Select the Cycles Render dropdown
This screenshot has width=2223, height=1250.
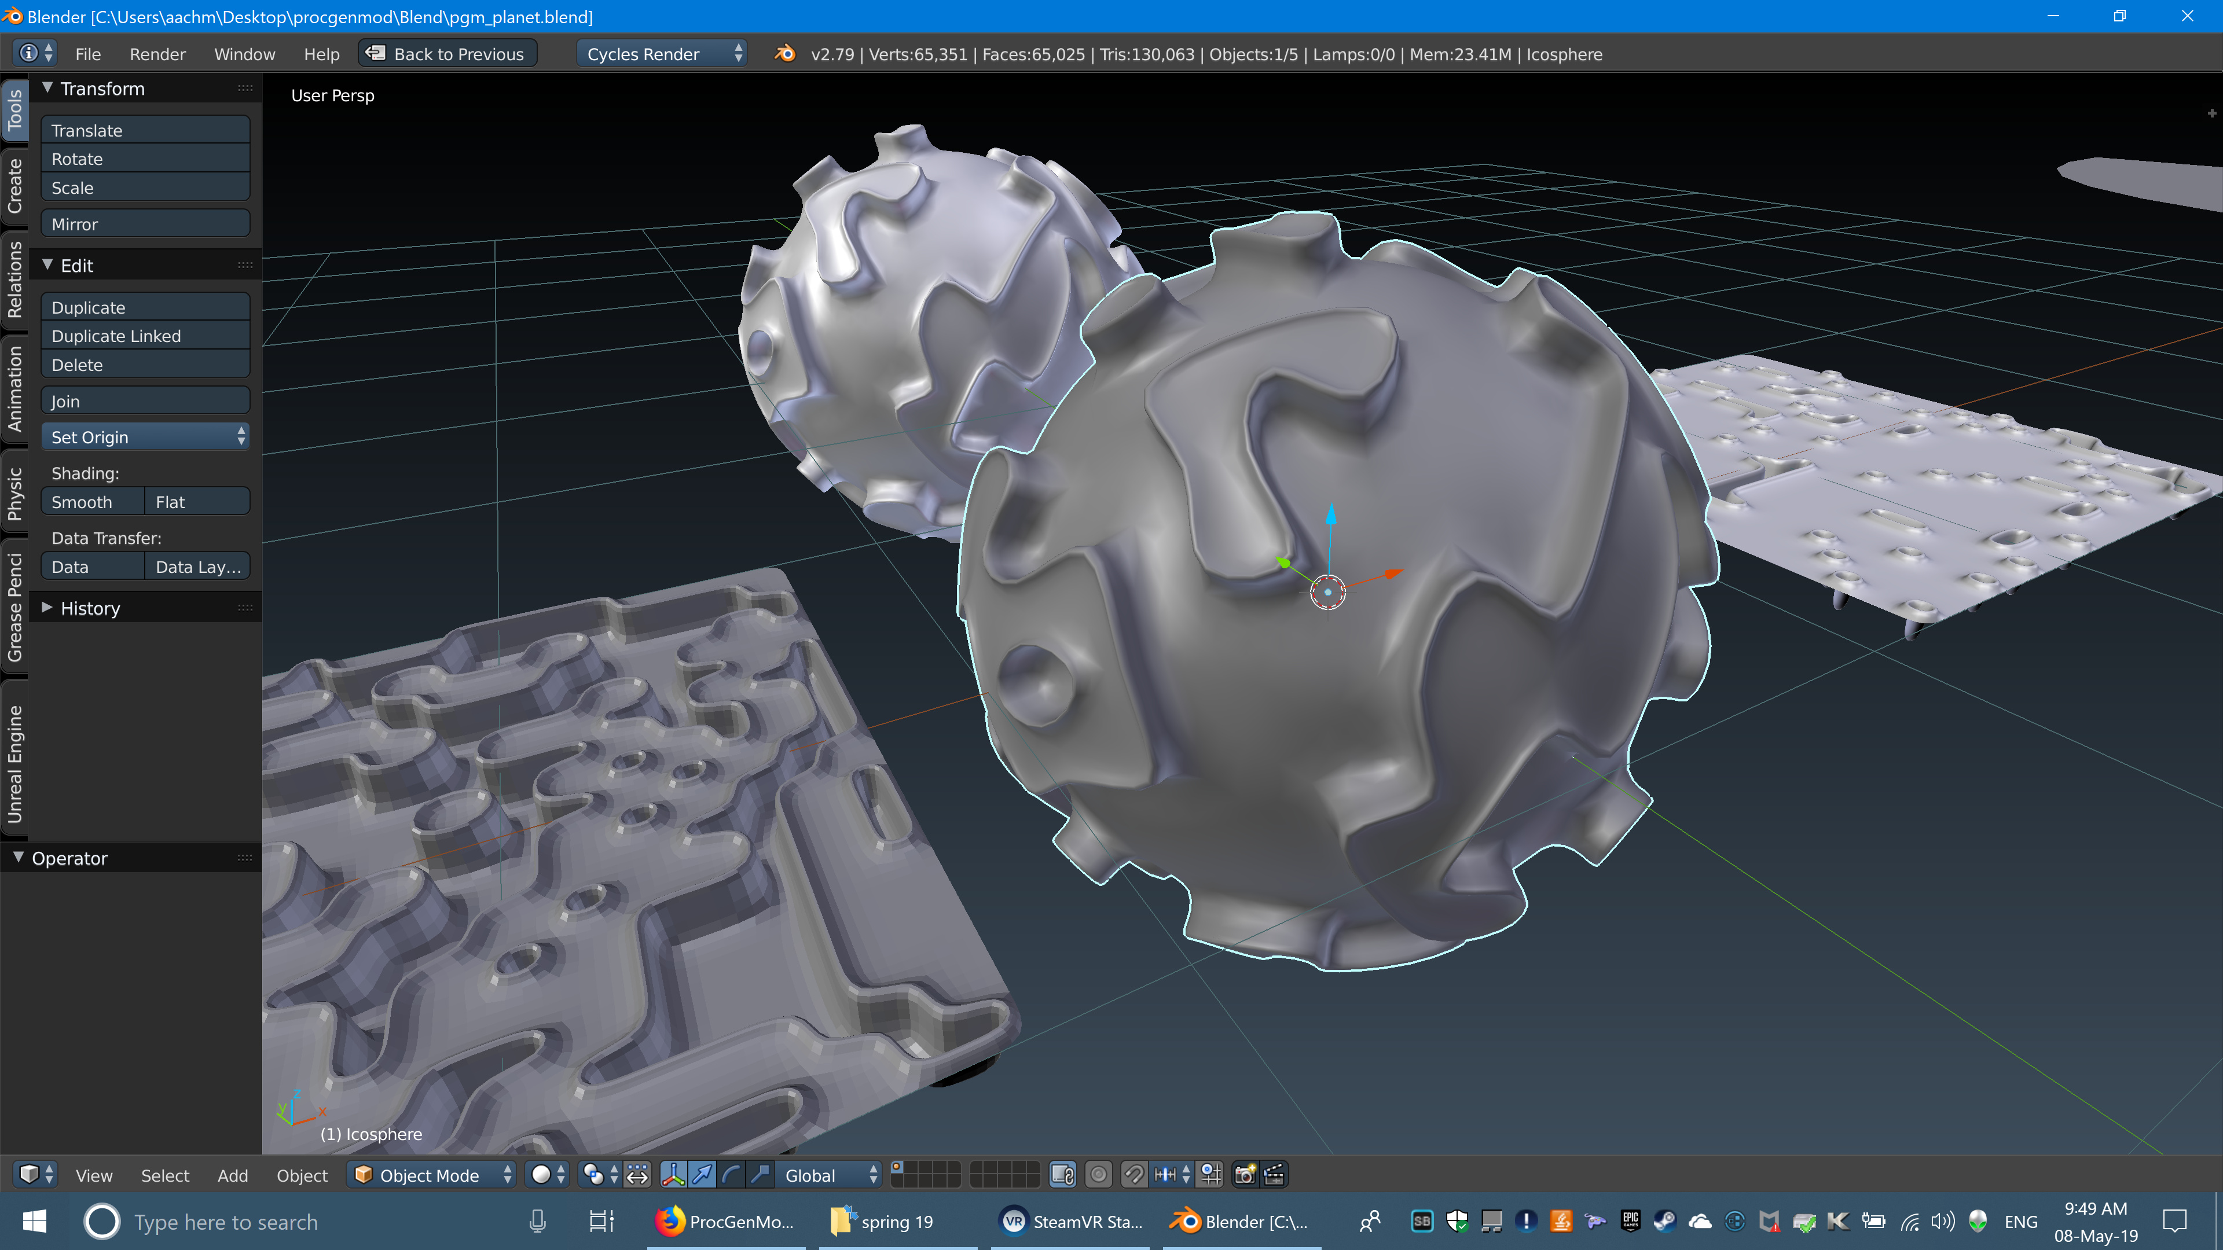tap(659, 53)
